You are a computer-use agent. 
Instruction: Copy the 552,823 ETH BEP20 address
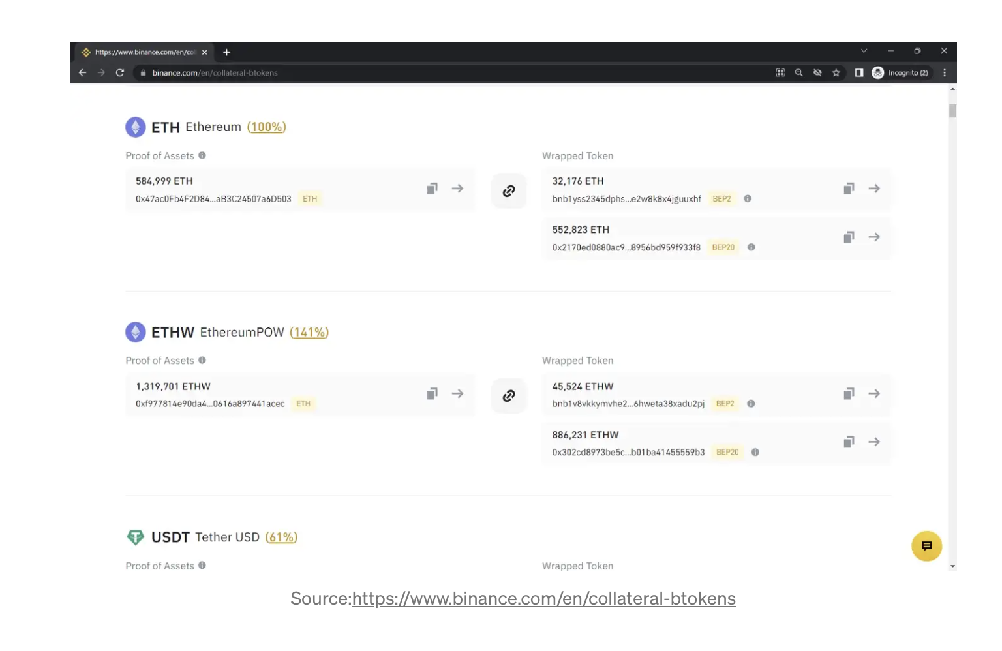tap(849, 237)
